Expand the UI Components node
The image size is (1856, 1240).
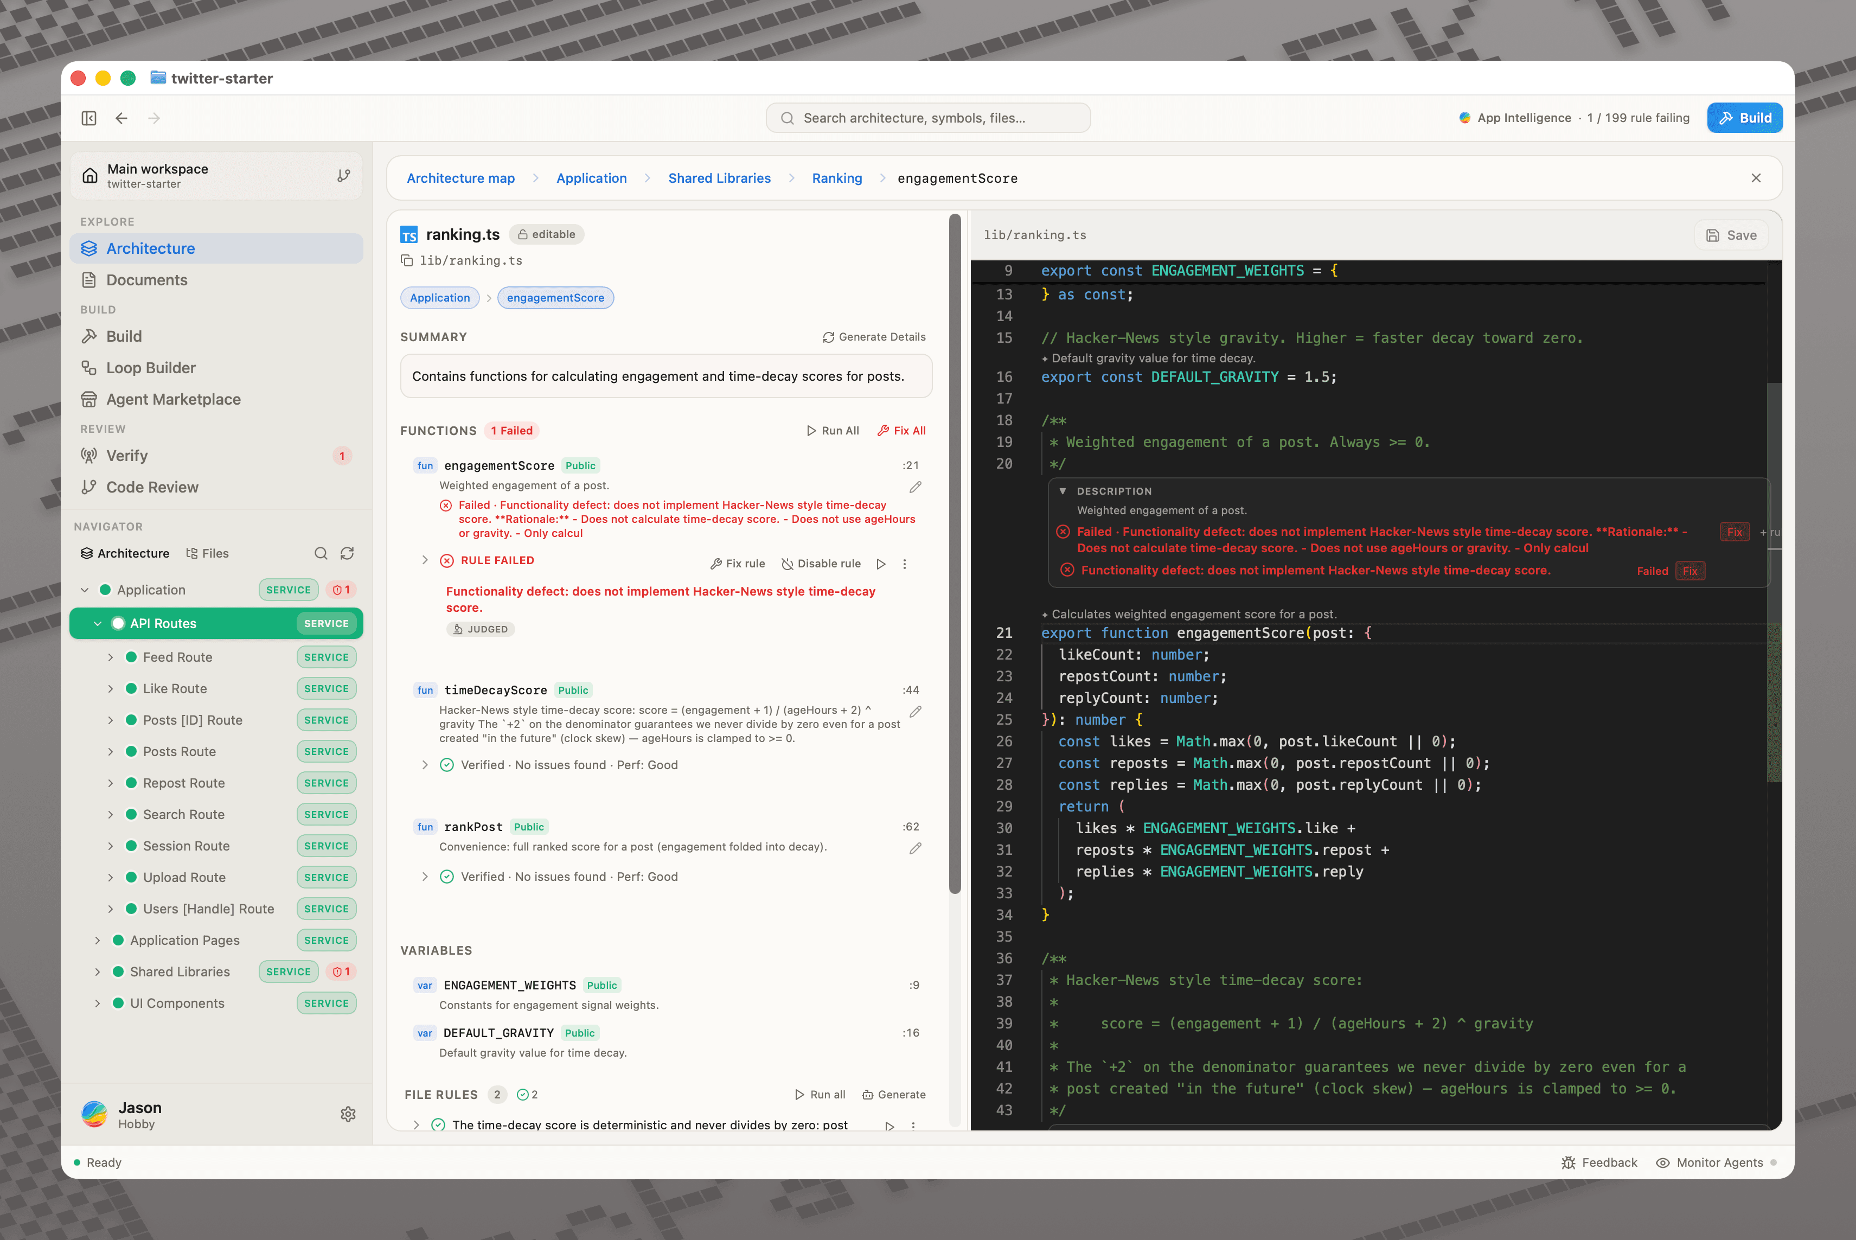(x=97, y=1003)
